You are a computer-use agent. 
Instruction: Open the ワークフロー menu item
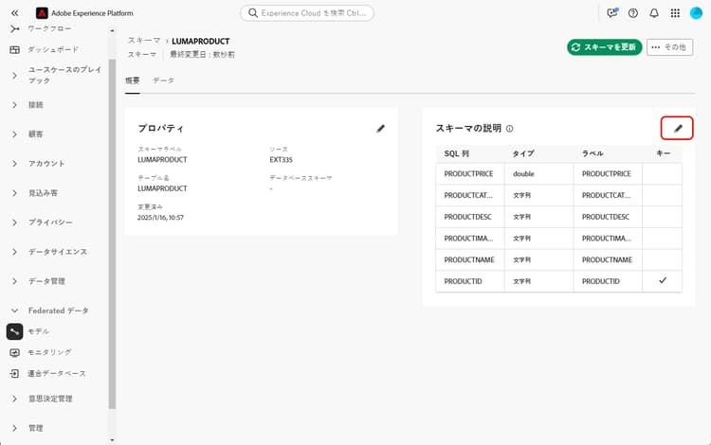pos(49,28)
